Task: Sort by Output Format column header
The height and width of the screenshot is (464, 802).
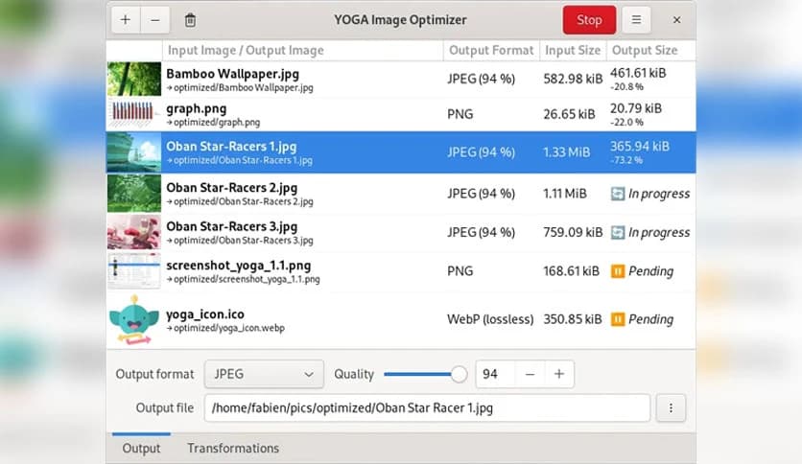Action: point(491,50)
